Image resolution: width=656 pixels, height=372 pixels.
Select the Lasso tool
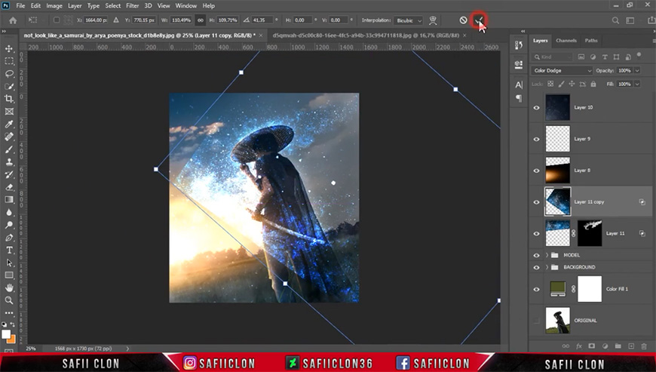pyautogui.click(x=9, y=74)
